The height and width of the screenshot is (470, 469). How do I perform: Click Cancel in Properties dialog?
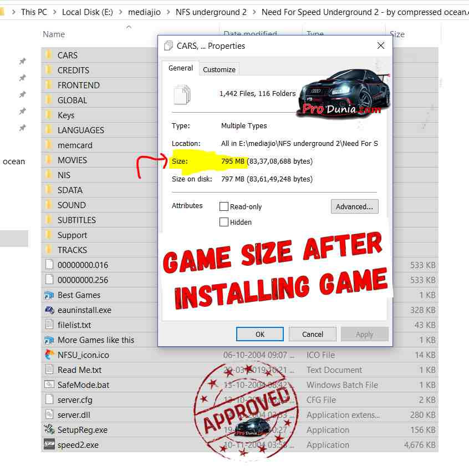click(312, 334)
